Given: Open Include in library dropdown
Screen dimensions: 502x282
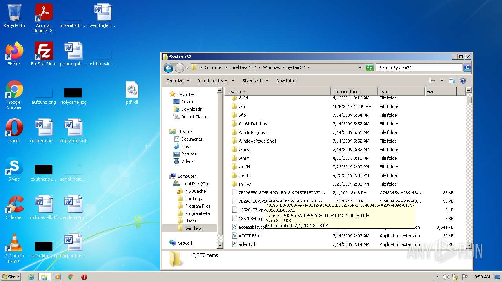Looking at the screenshot, I should pyautogui.click(x=216, y=81).
